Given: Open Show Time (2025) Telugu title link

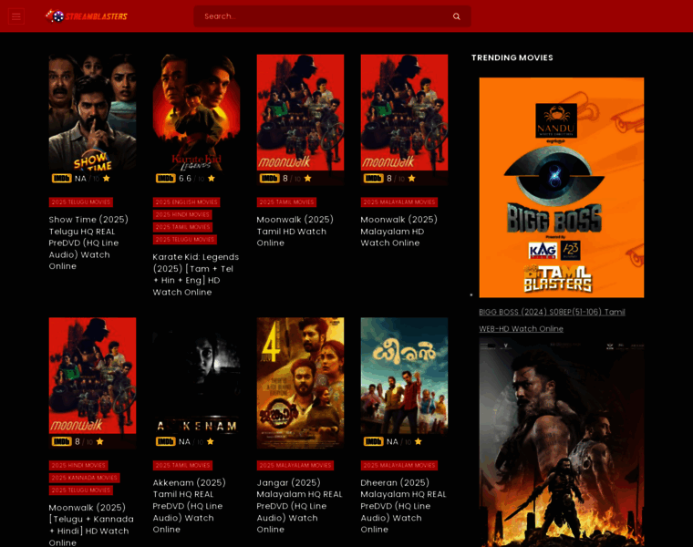Looking at the screenshot, I should click(x=88, y=243).
